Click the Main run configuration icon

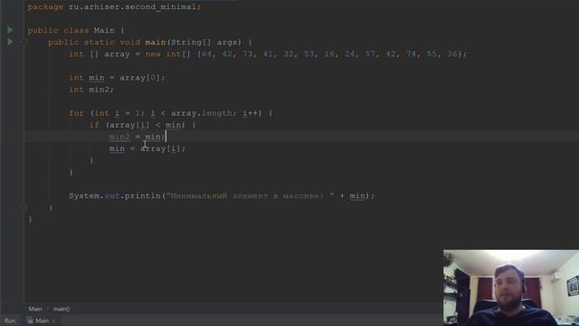[30, 321]
